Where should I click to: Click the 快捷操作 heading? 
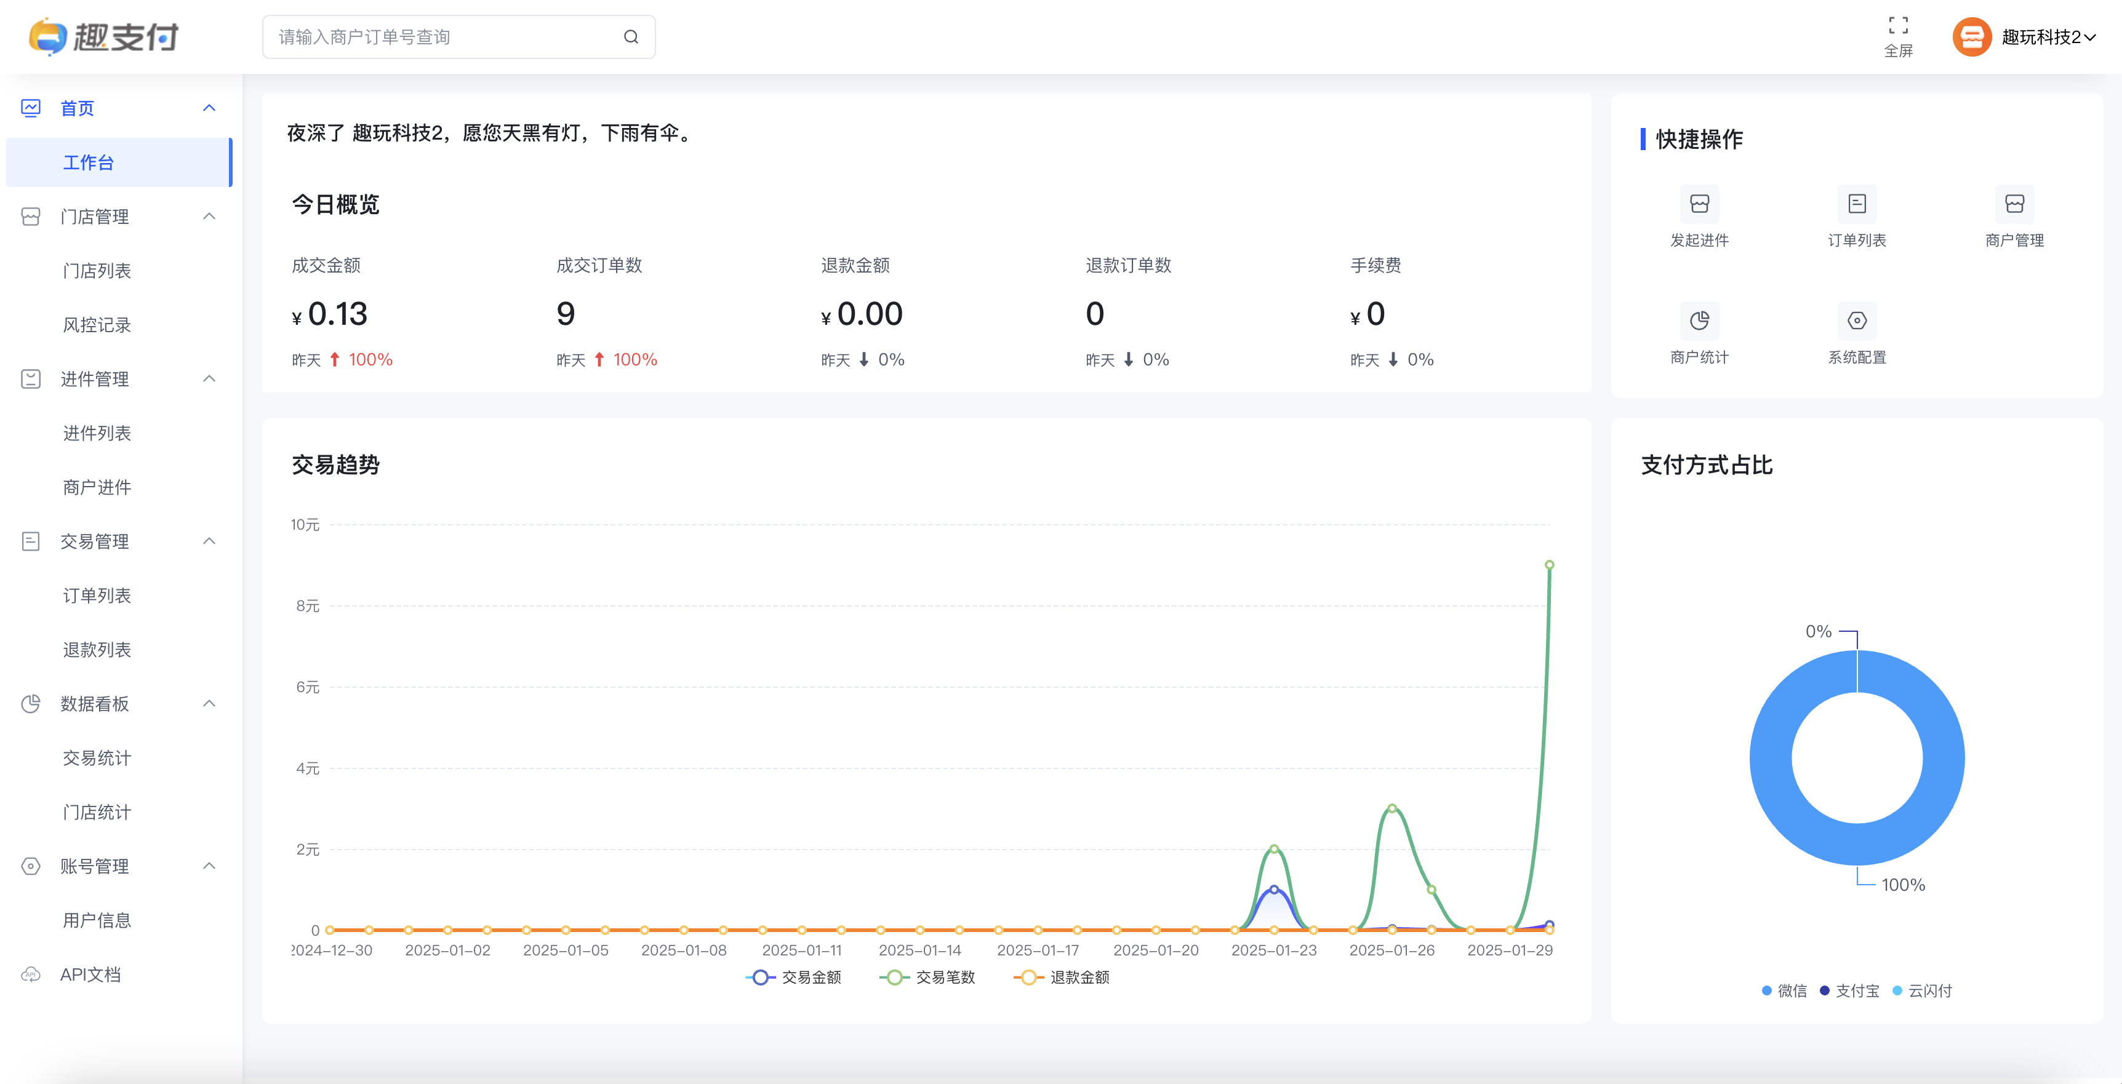[x=1699, y=139]
